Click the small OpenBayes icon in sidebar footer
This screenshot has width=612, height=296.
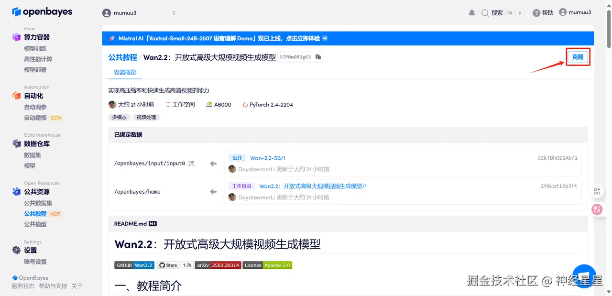click(15, 278)
